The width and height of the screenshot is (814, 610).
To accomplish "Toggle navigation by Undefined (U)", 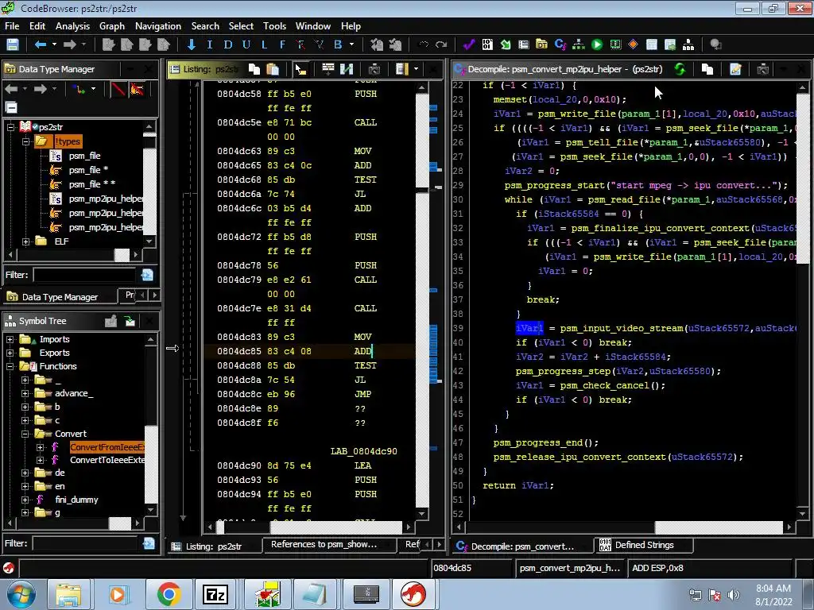I will pyautogui.click(x=246, y=44).
